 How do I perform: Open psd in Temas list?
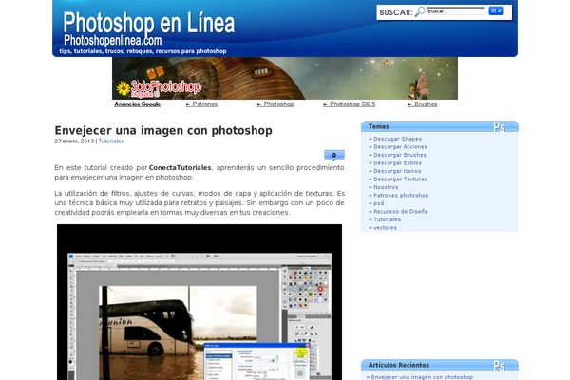[x=378, y=203]
